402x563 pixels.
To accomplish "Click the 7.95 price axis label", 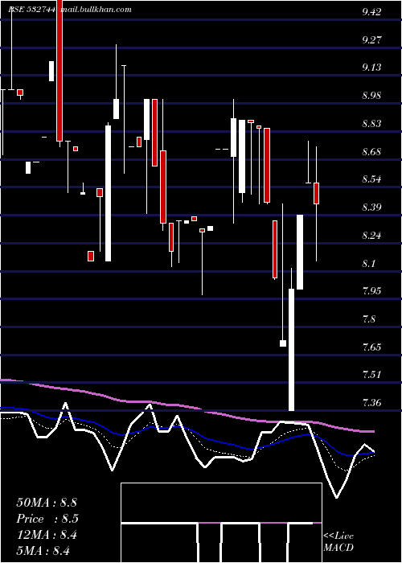I will (371, 291).
